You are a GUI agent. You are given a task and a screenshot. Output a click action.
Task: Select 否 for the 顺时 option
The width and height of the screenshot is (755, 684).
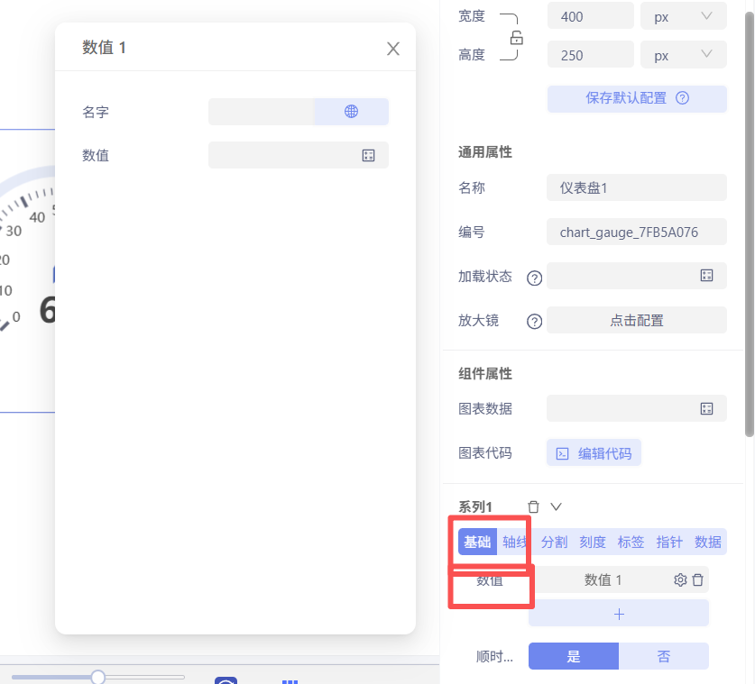click(664, 657)
